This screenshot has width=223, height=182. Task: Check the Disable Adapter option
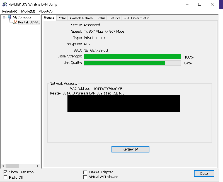pos(85,172)
